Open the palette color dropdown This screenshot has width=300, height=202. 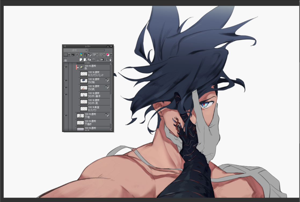[x=111, y=55]
